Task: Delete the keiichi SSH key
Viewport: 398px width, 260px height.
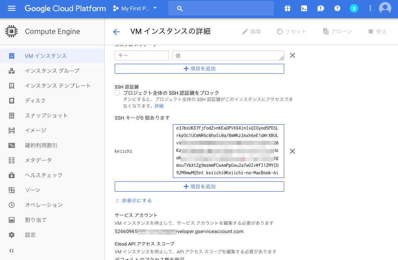Action: click(x=292, y=151)
